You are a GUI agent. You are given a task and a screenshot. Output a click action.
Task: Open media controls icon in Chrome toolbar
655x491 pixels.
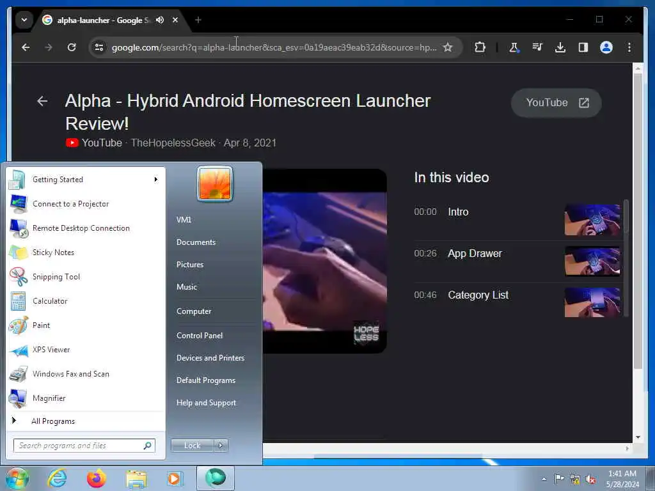[x=537, y=47]
